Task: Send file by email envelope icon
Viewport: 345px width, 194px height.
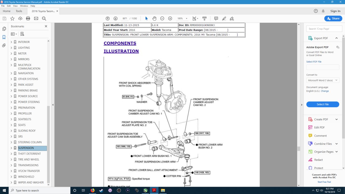Action: [36, 19]
